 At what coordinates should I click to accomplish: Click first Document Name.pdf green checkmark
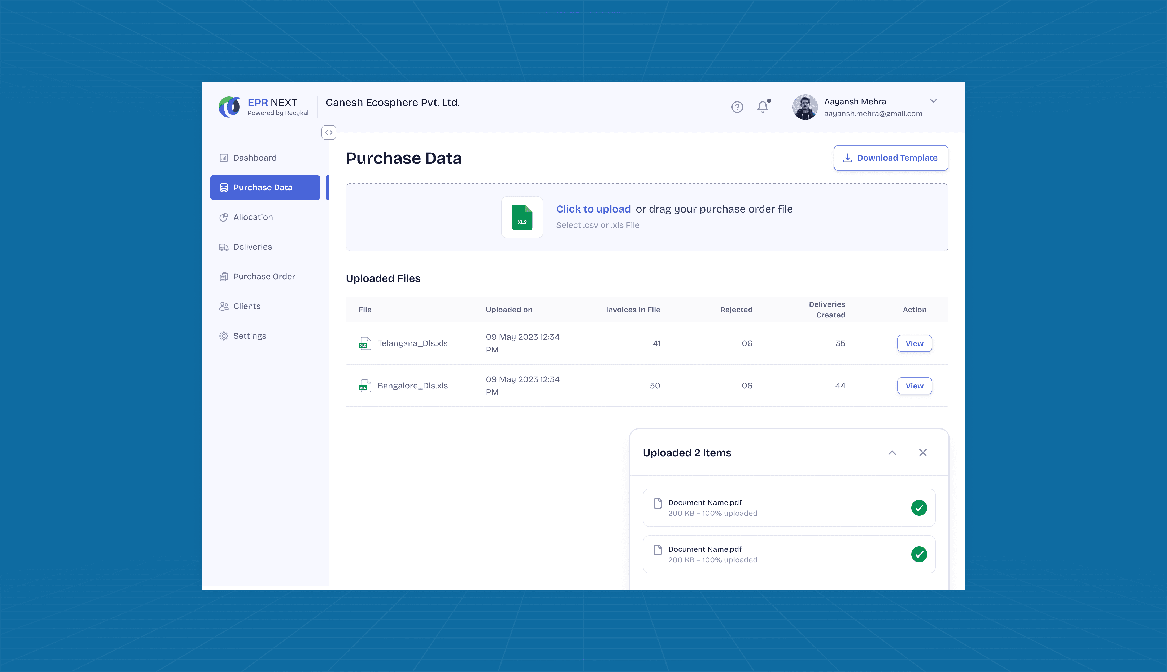click(x=918, y=508)
